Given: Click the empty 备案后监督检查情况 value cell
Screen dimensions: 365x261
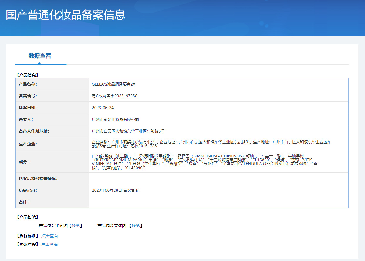Looking at the screenshot, I should (218, 179).
